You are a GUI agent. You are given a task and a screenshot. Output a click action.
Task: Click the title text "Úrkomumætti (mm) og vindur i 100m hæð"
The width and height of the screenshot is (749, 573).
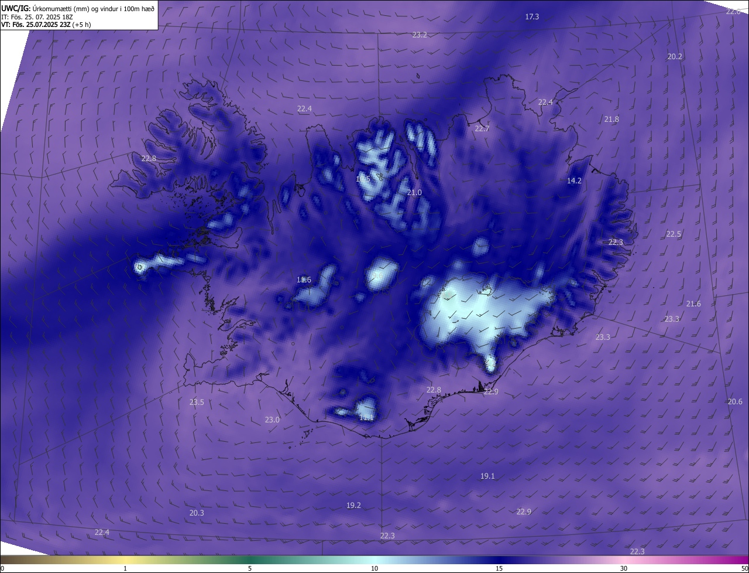click(94, 8)
